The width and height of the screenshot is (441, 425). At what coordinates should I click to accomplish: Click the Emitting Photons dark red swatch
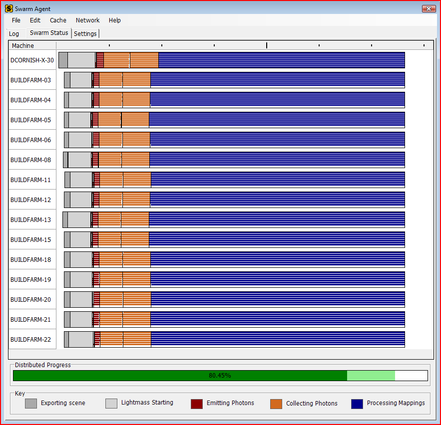pyautogui.click(x=197, y=404)
